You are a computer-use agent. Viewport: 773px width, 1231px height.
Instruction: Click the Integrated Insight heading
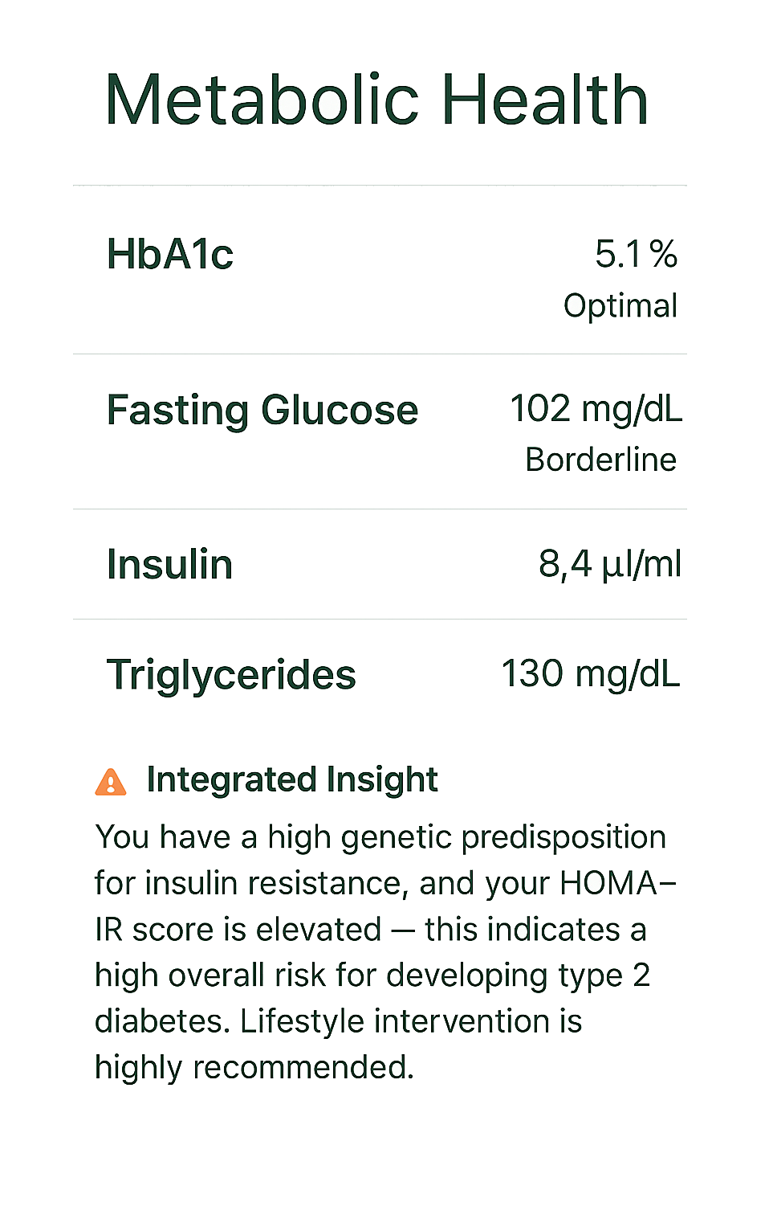[x=292, y=779]
